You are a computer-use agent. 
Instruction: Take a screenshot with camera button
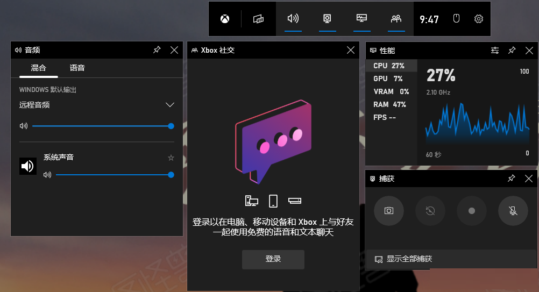(389, 211)
